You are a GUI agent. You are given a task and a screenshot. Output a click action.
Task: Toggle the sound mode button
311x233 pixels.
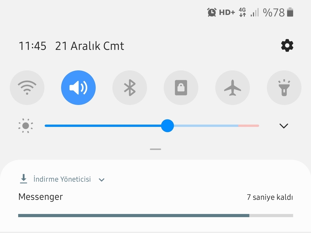(78, 88)
